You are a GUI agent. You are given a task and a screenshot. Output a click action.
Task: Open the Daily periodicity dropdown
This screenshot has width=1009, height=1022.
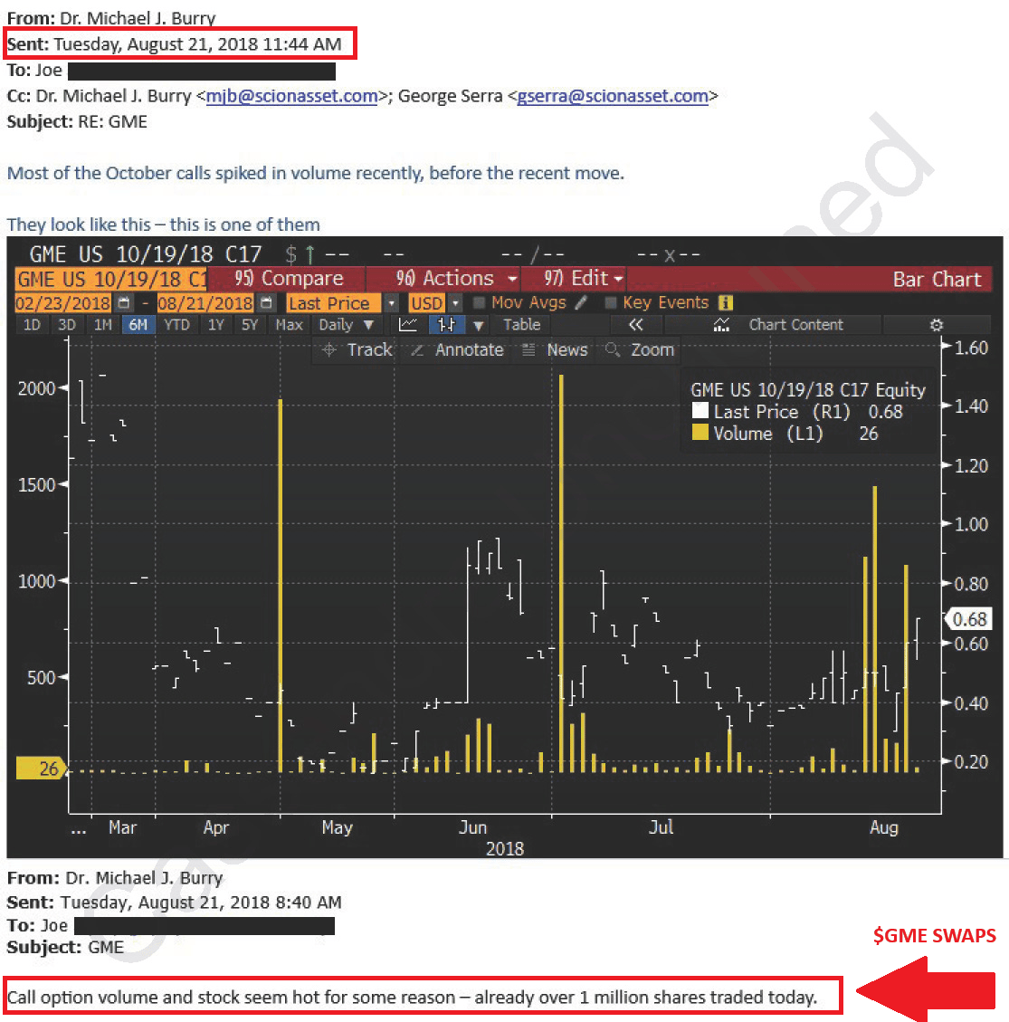coord(346,325)
